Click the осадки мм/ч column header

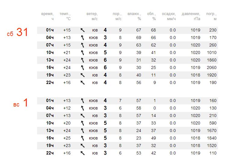(169, 16)
